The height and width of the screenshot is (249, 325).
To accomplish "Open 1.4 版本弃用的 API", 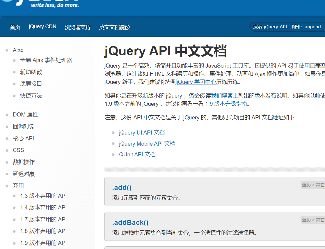I will click(x=44, y=207).
